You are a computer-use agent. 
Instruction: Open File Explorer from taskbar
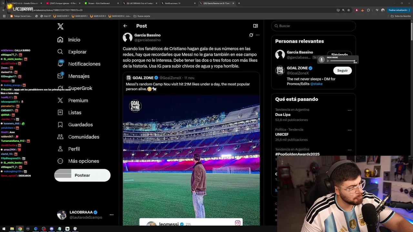(x=12, y=229)
